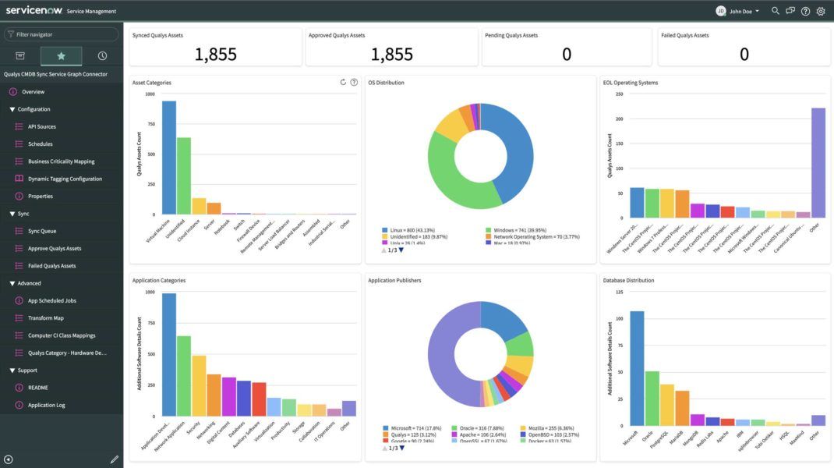
Task: Collapse the navigator with back arrow icon
Action: click(8, 459)
